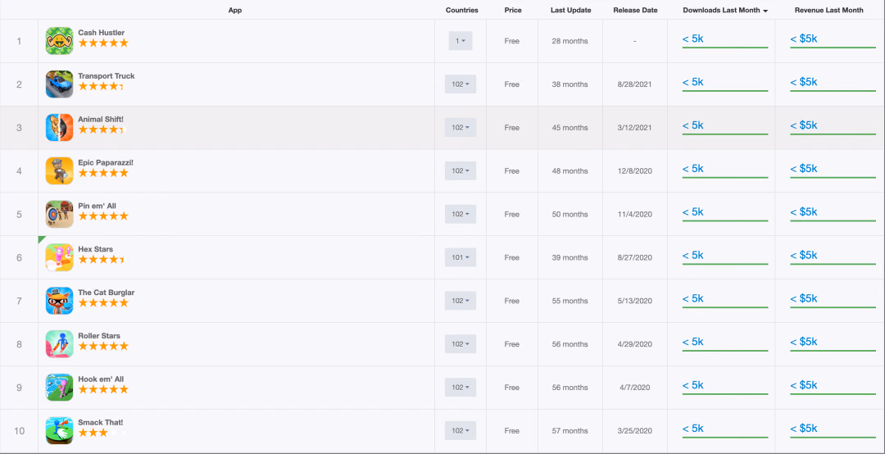Viewport: 885px width, 454px height.
Task: Open the Epic Paparazzi! title link
Action: tap(106, 162)
